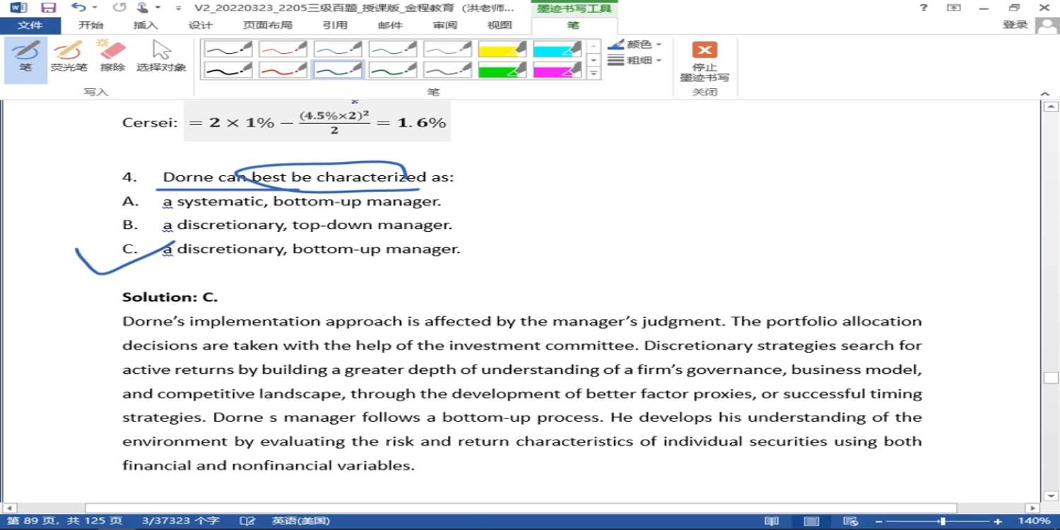Select the Highlighter (荧光笔) tool
The height and width of the screenshot is (530, 1060).
click(x=69, y=57)
